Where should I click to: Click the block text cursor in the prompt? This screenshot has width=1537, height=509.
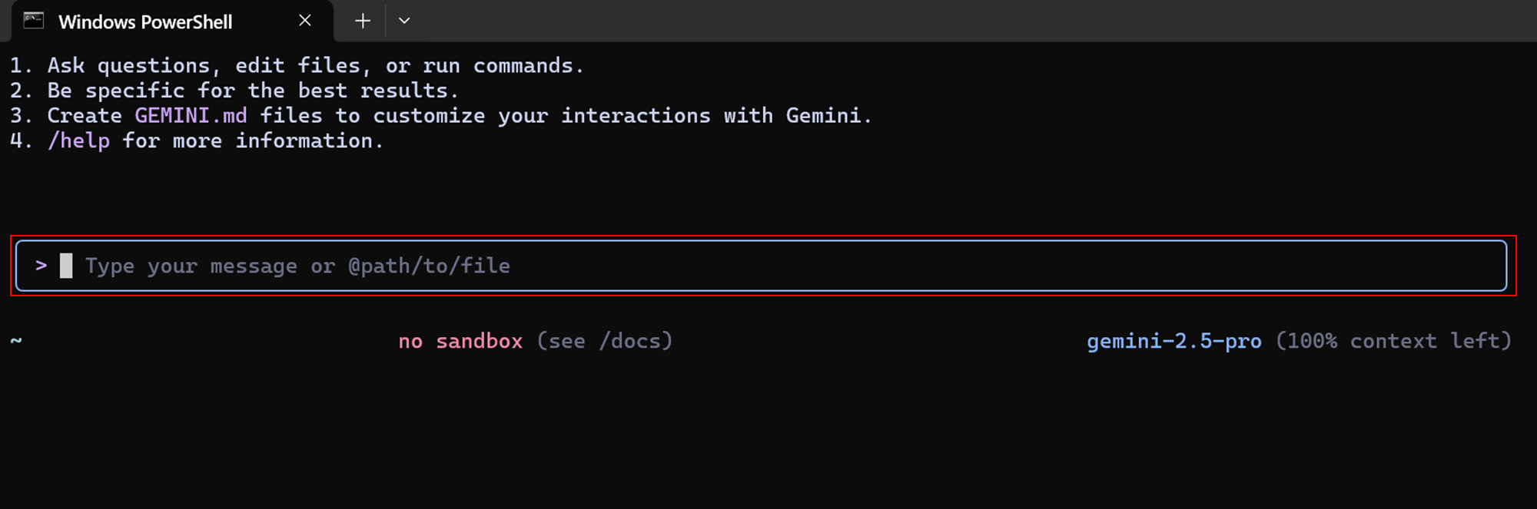coord(66,266)
